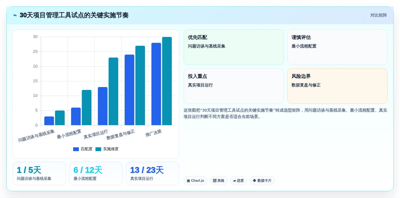Open the 投入重点 matrix card
The height and width of the screenshot is (198, 400).
point(234,86)
